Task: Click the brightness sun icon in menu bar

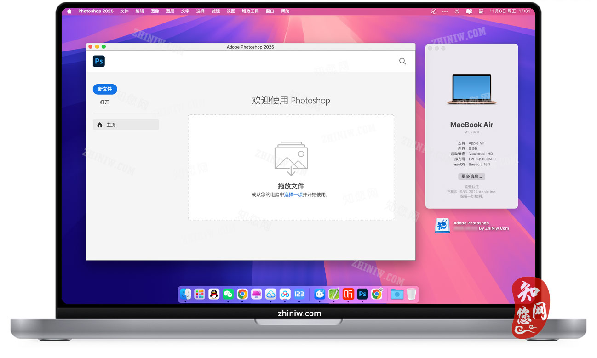Action: point(457,11)
